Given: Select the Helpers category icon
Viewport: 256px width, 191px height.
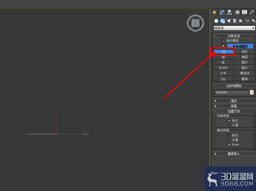Looking at the screenshot, I should [x=241, y=21].
